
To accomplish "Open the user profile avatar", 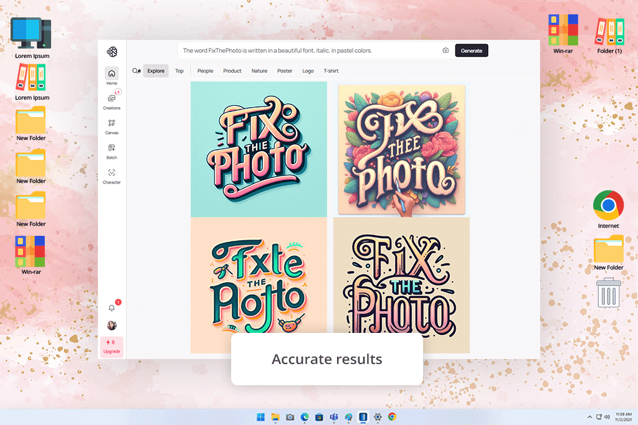I will 112,325.
